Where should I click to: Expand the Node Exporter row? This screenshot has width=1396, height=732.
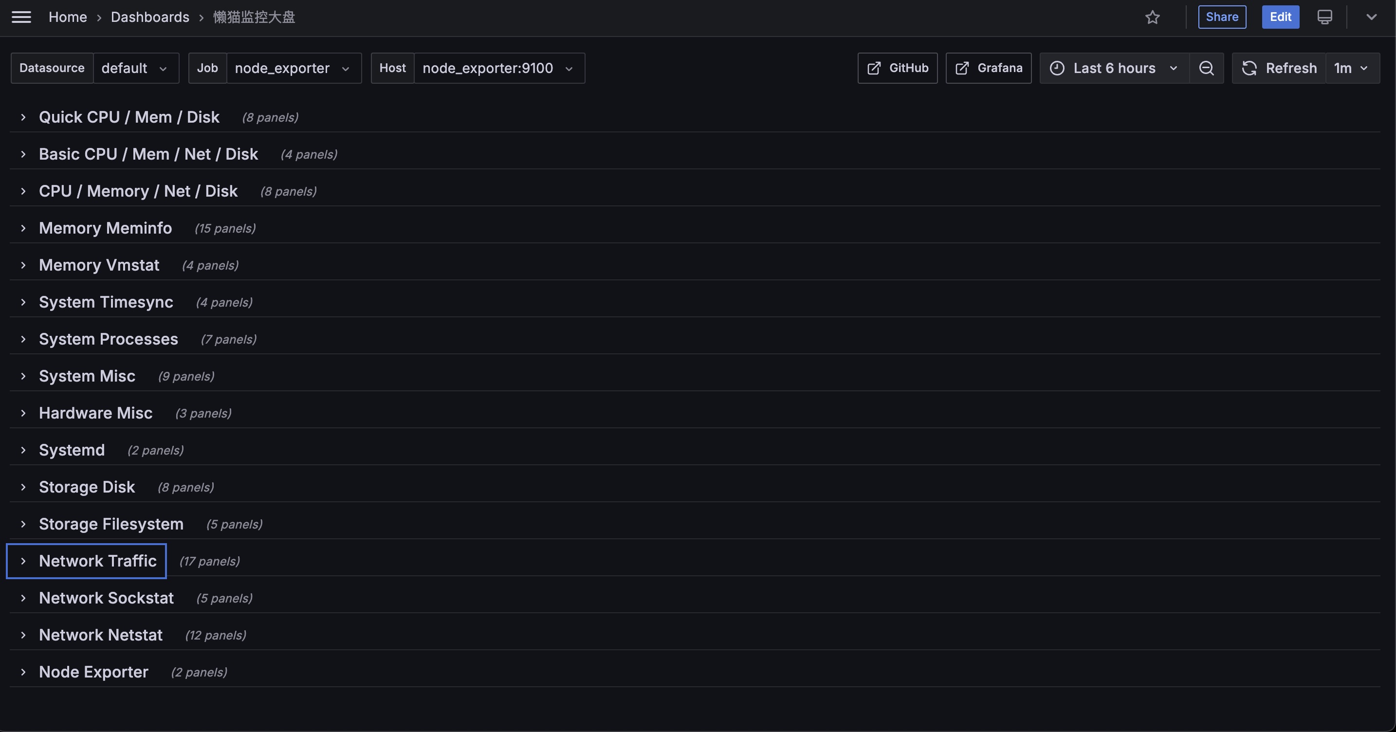click(x=93, y=673)
